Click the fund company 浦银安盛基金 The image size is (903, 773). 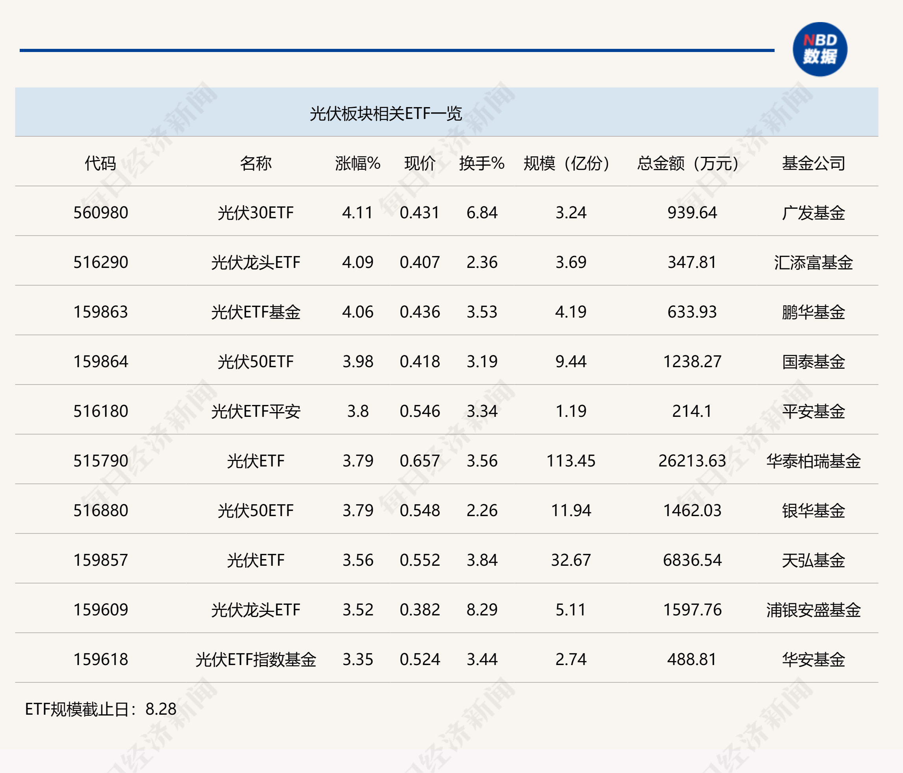[x=813, y=610]
